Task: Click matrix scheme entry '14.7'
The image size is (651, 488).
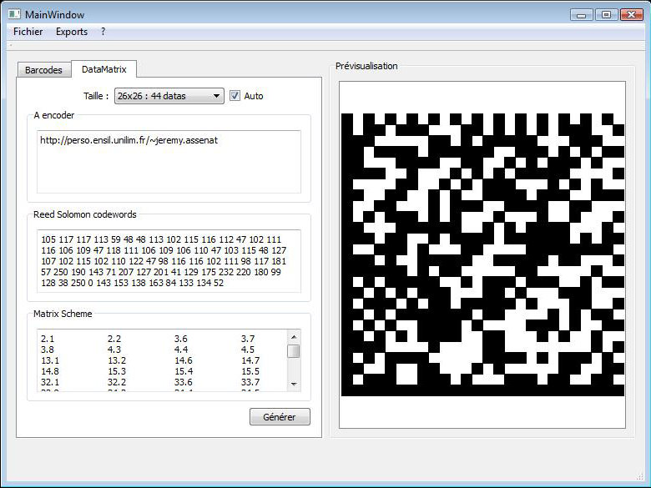Action: 250,360
